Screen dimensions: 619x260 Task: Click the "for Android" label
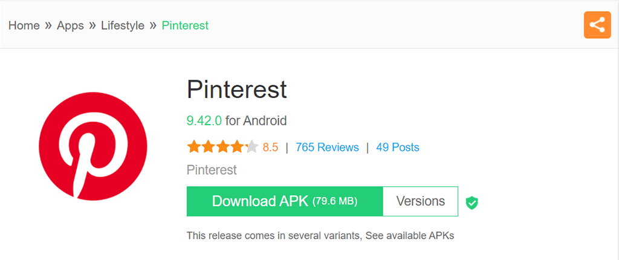[256, 120]
